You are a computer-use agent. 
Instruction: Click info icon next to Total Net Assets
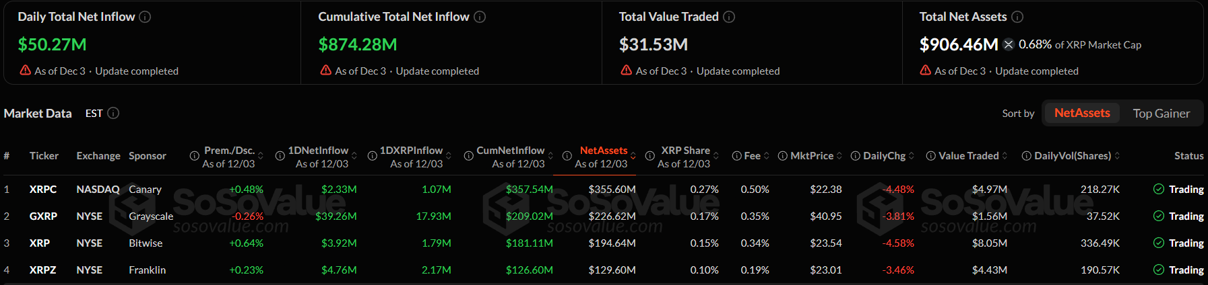tap(1017, 17)
